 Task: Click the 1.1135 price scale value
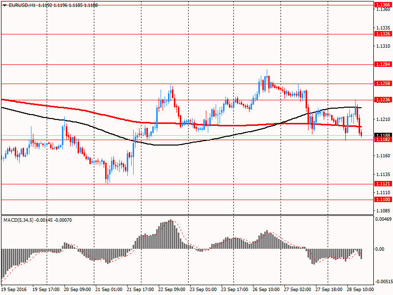[383, 175]
